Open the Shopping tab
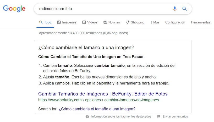Image resolution: width=214 pixels, height=122 pixels. pyautogui.click(x=135, y=22)
